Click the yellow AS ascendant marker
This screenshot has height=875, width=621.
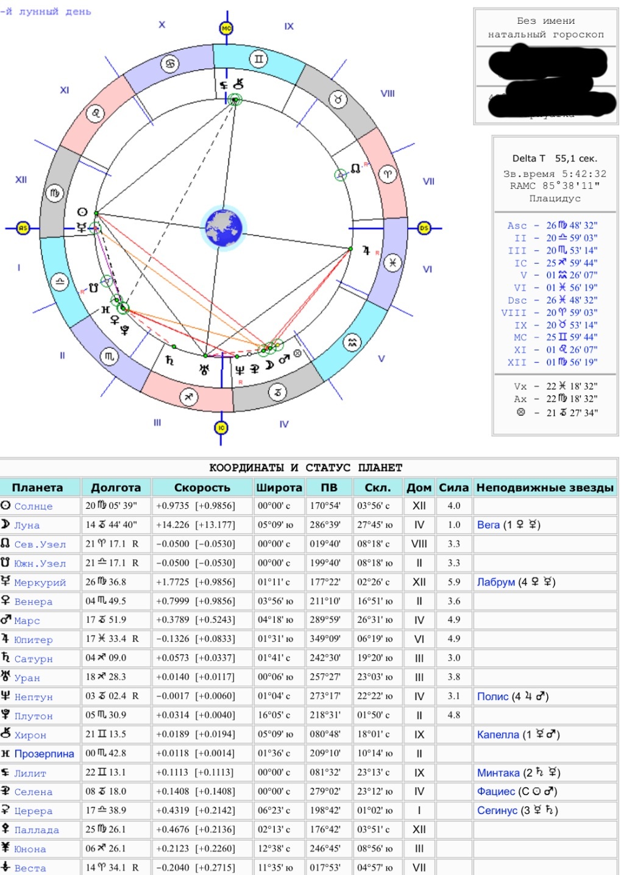point(23,228)
